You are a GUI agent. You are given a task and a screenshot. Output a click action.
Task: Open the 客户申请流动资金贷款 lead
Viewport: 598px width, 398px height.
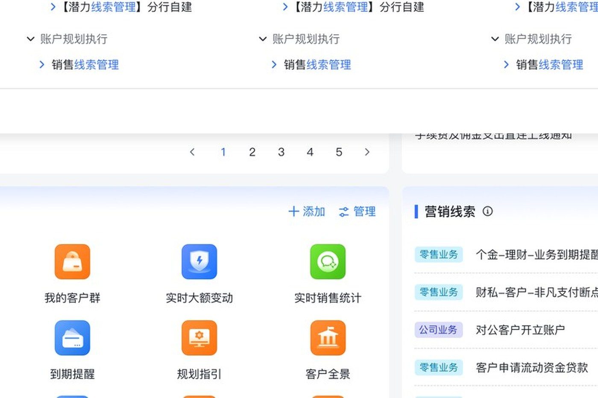point(532,367)
